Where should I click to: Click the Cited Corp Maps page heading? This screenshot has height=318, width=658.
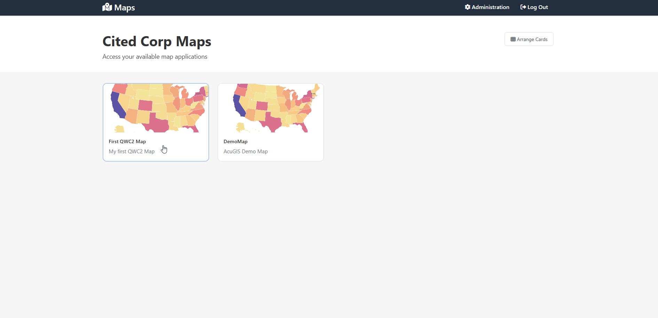coord(157,41)
